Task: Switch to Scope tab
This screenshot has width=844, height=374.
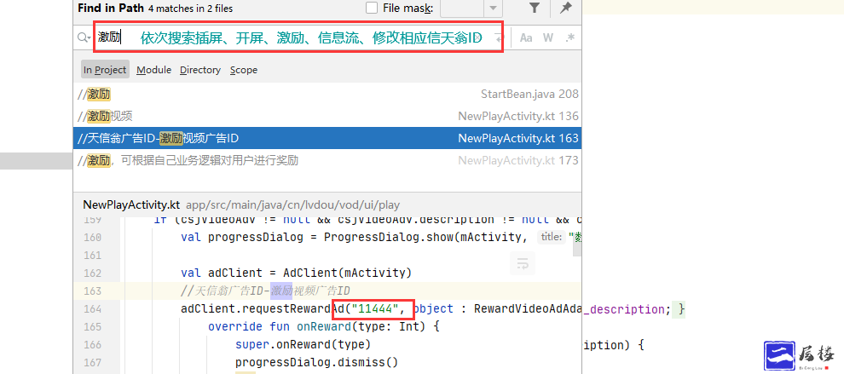Action: [x=244, y=70]
